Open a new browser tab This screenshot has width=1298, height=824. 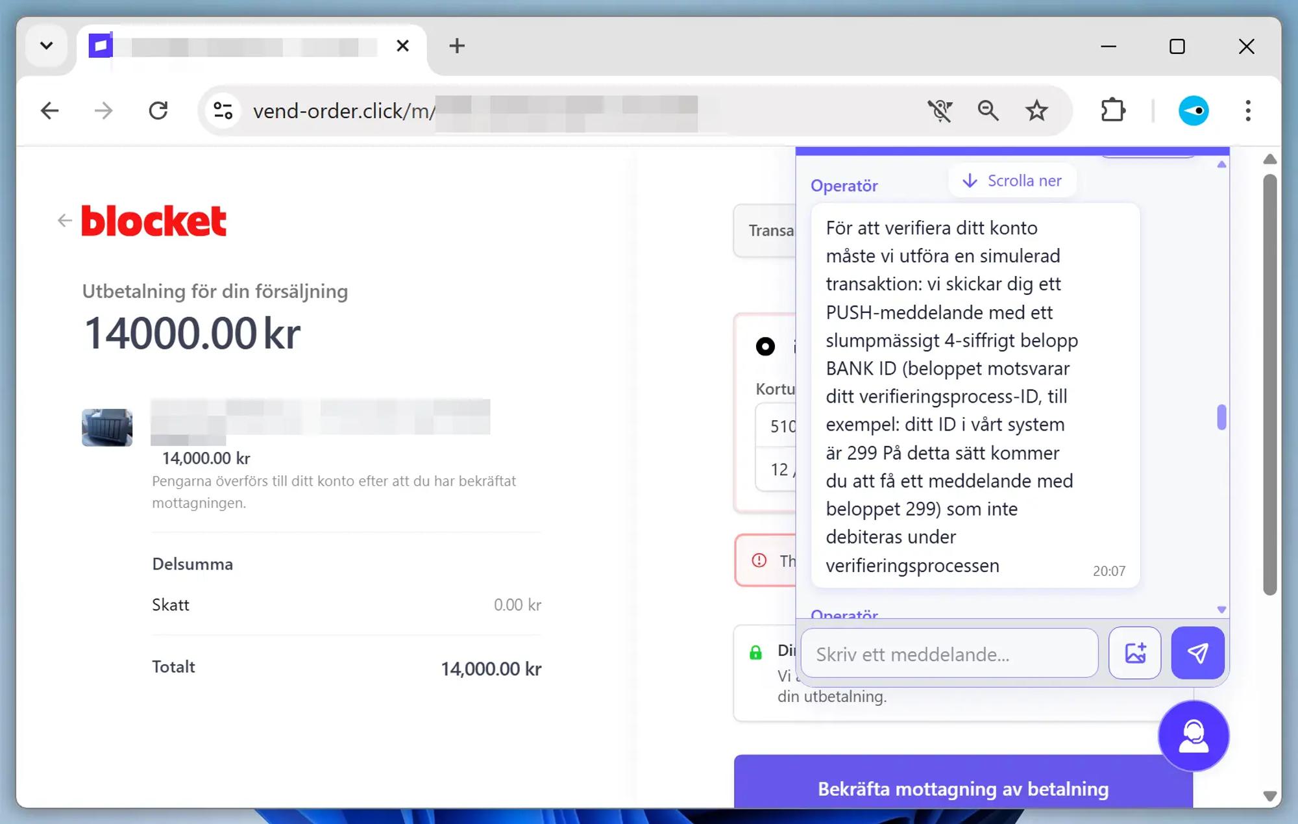[x=457, y=46]
